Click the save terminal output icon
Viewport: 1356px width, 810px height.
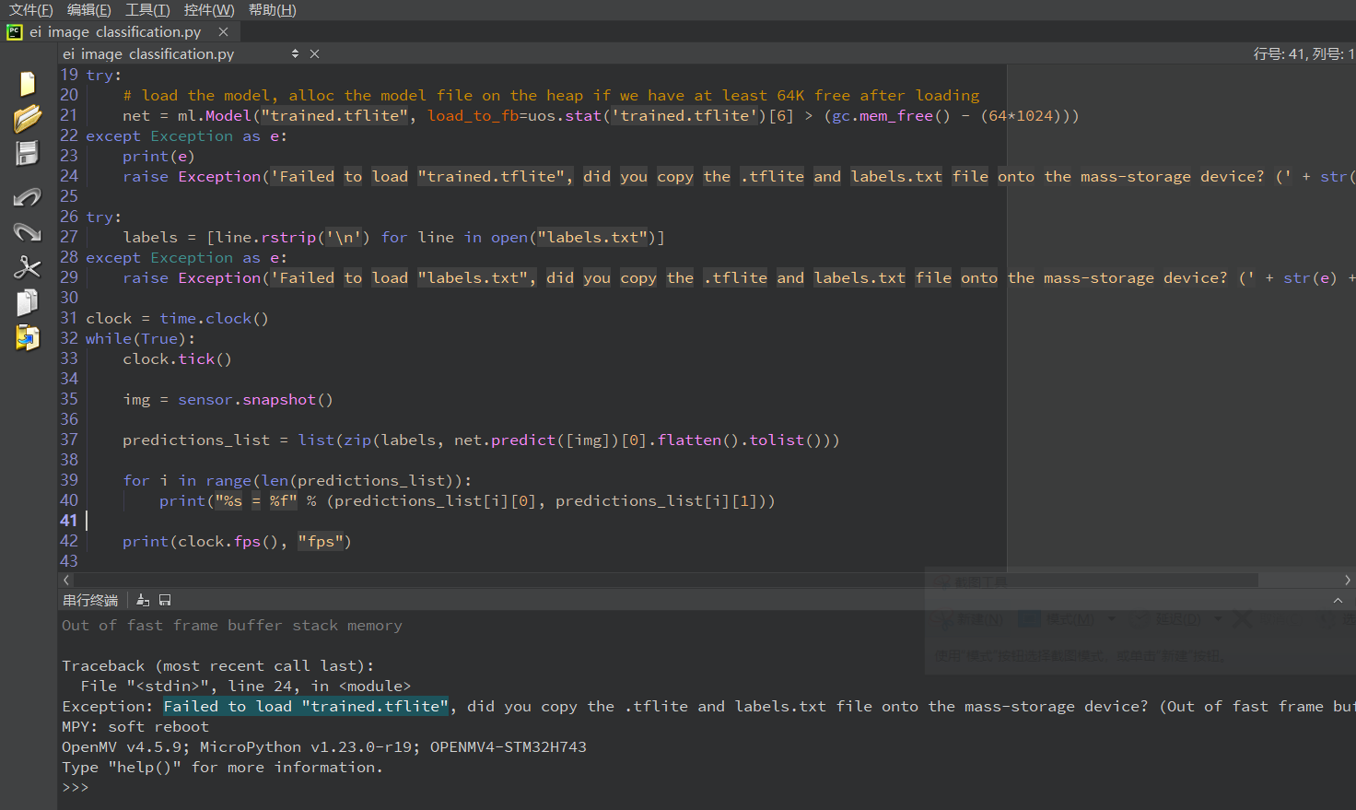165,600
